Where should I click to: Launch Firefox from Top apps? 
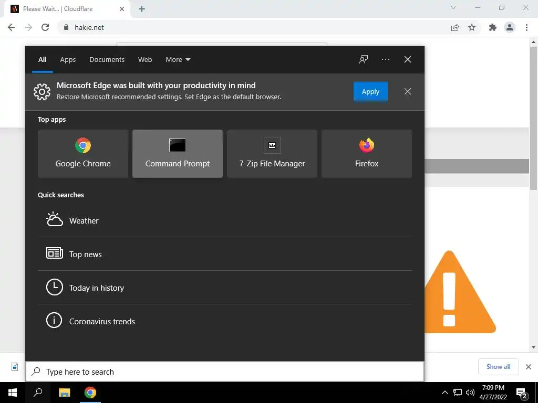click(x=366, y=154)
